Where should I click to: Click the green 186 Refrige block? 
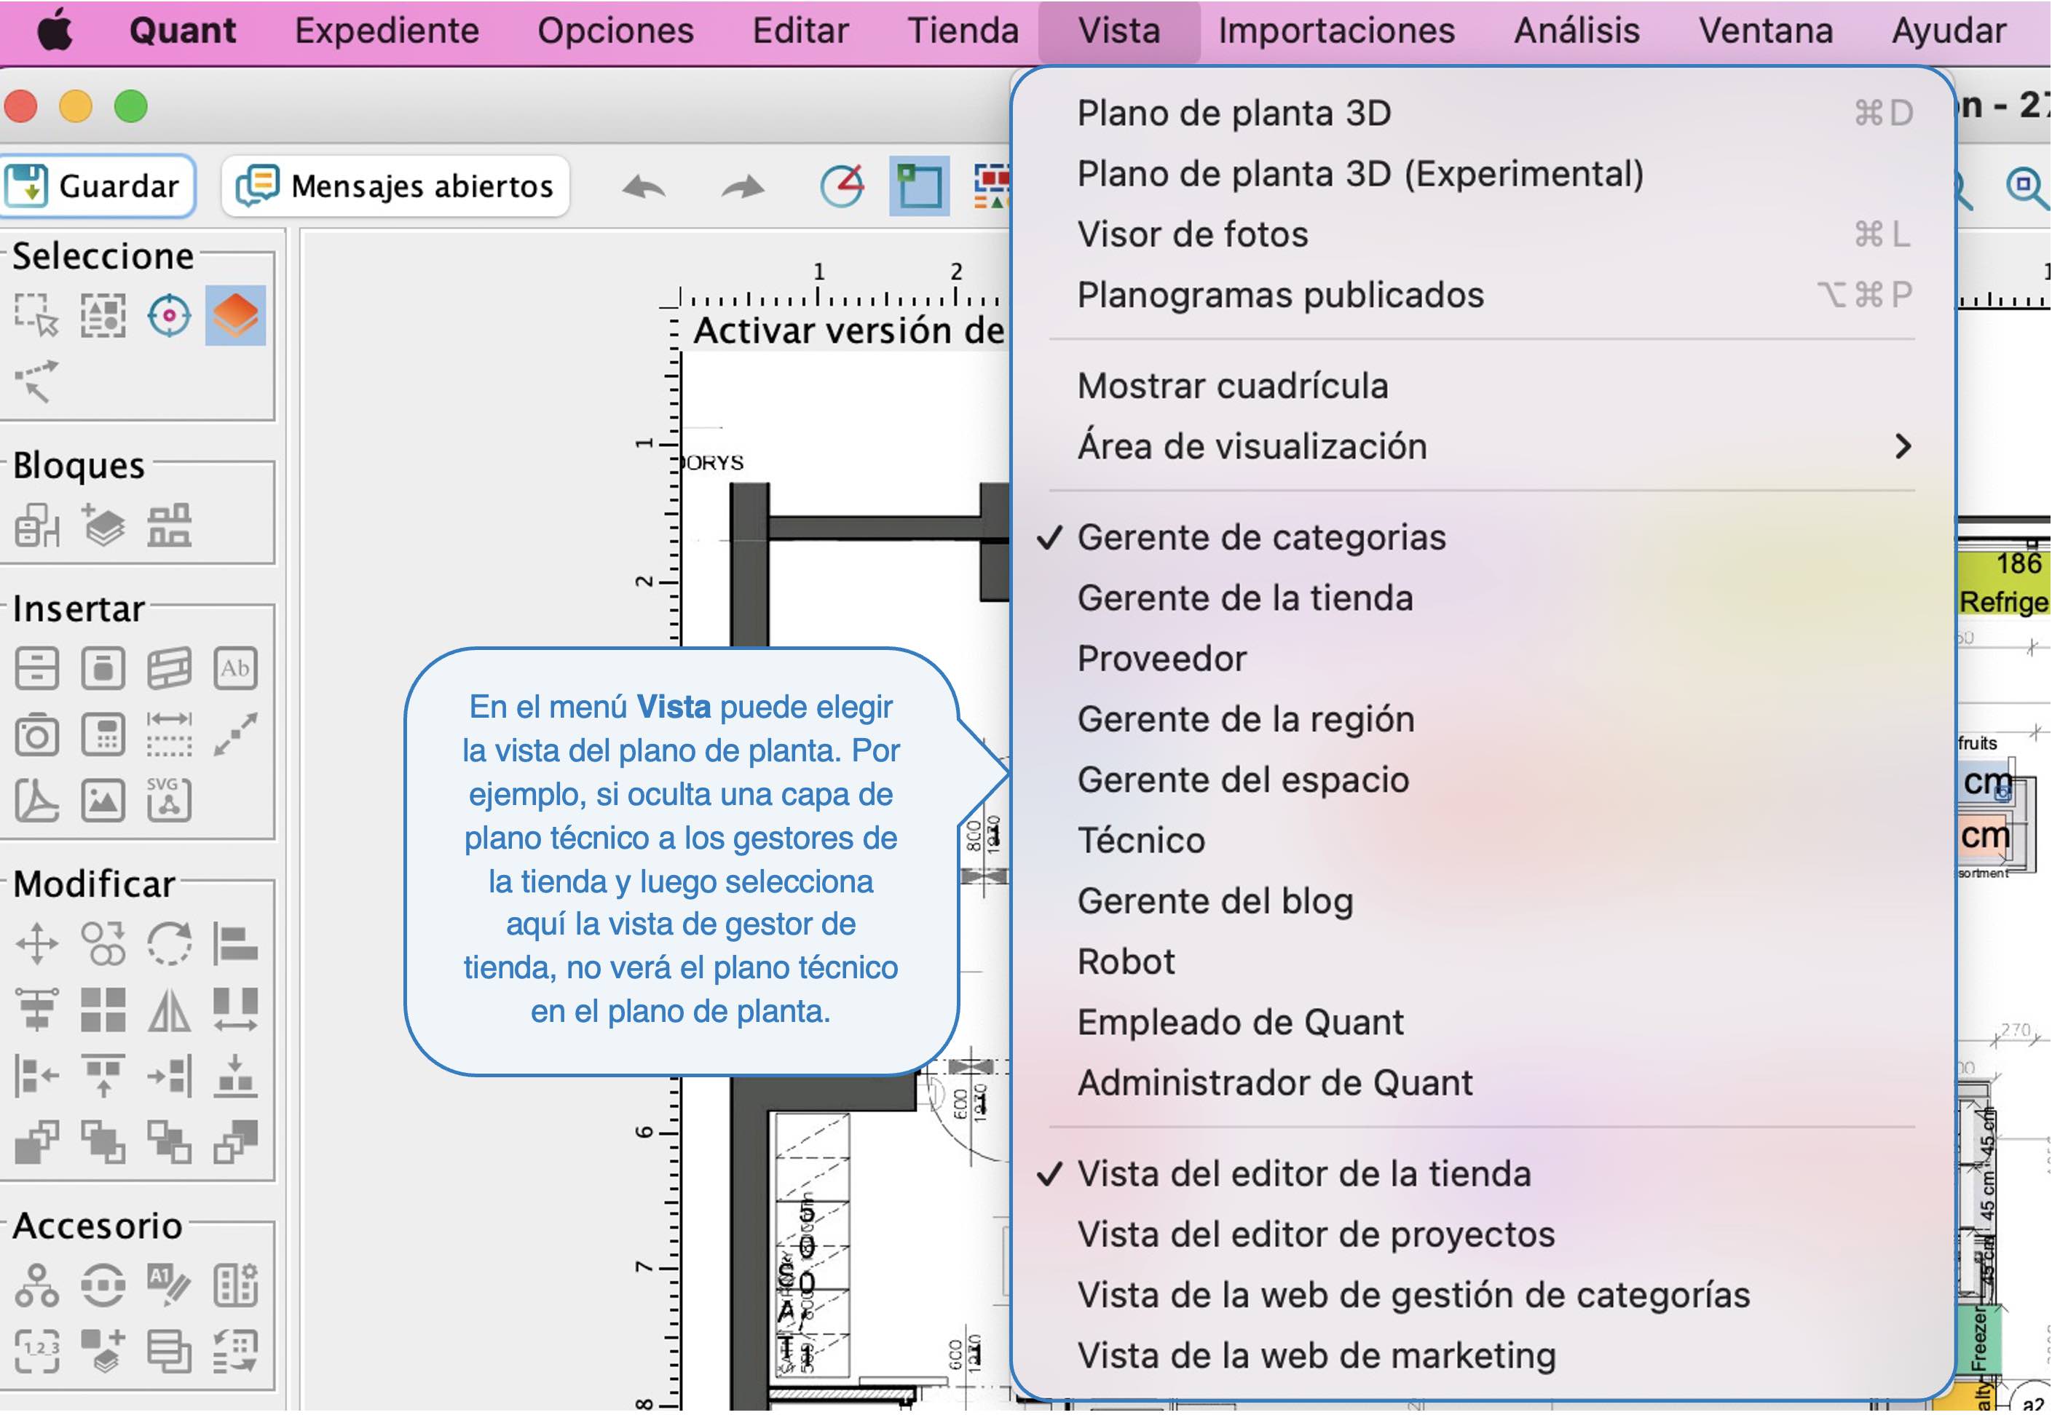[2003, 583]
